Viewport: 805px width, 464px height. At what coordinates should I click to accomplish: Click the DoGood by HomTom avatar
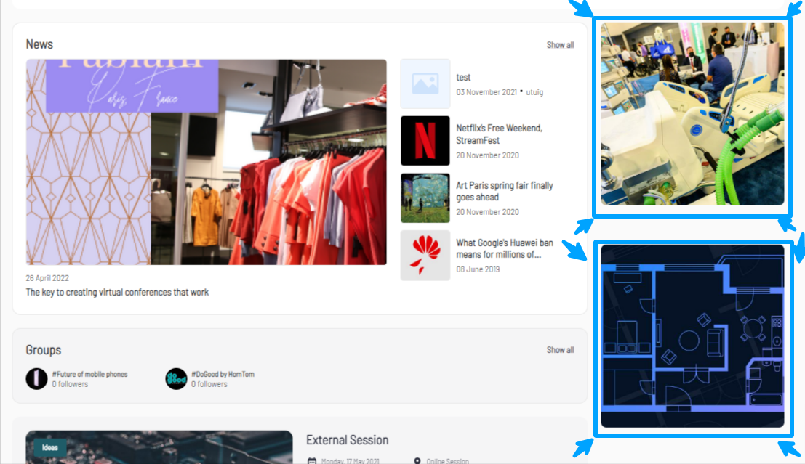[176, 379]
